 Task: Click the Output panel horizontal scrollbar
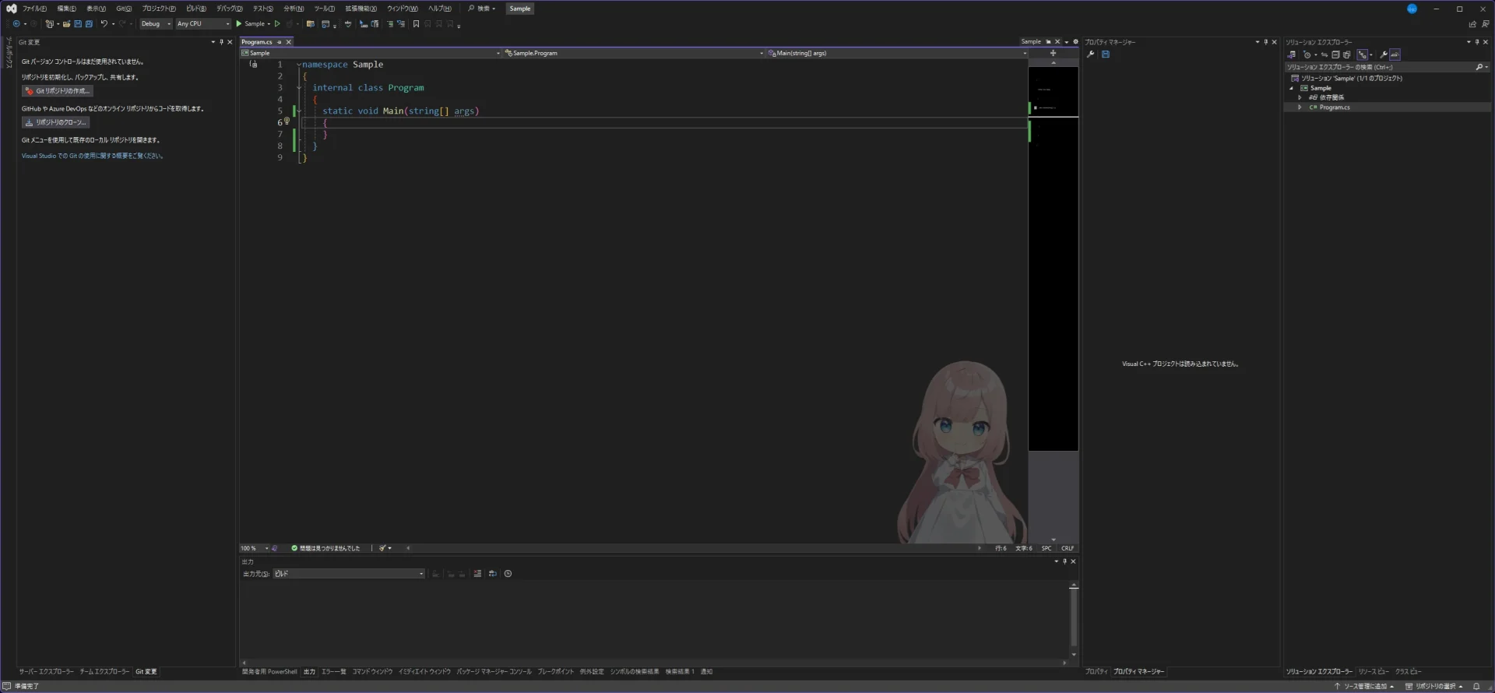point(654,663)
